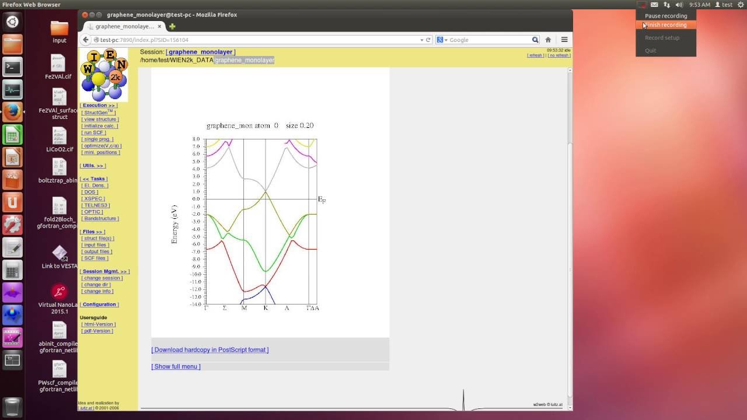Open the DOS task link
This screenshot has width=747, height=420.
click(90, 192)
